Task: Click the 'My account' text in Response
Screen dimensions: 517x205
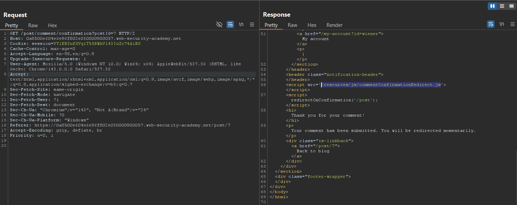Action: pos(316,39)
